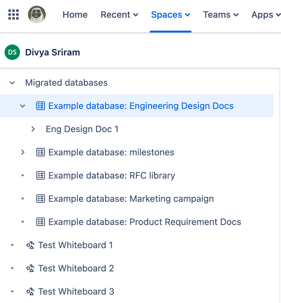Click the Engineering Design Docs database icon

point(41,106)
